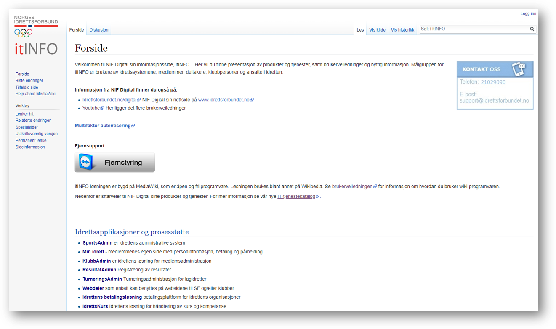Select the Les tab

(360, 30)
